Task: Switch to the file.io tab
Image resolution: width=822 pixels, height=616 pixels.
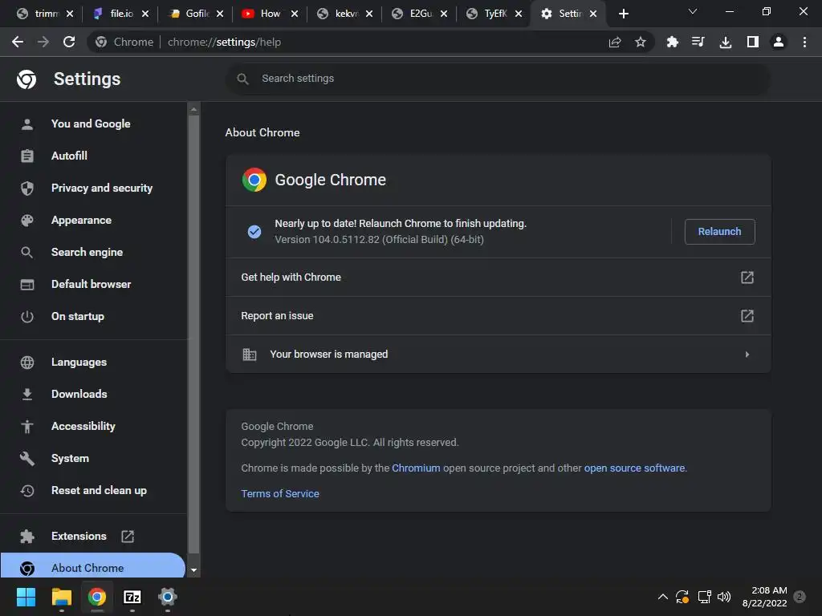Action: [120, 14]
